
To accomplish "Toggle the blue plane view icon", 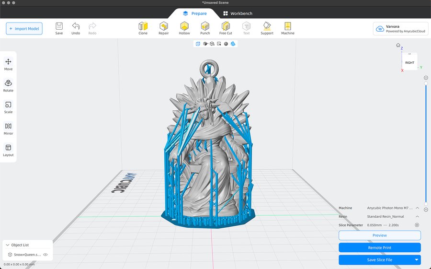I will (x=233, y=44).
